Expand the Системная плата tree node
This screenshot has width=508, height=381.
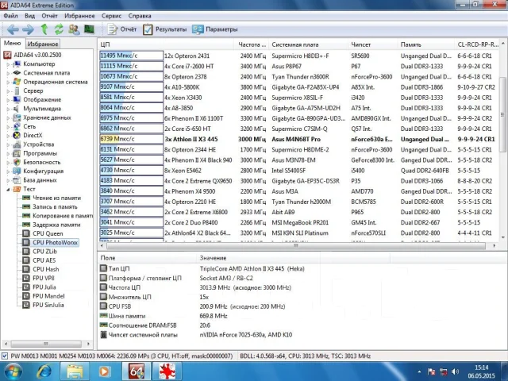[8, 73]
